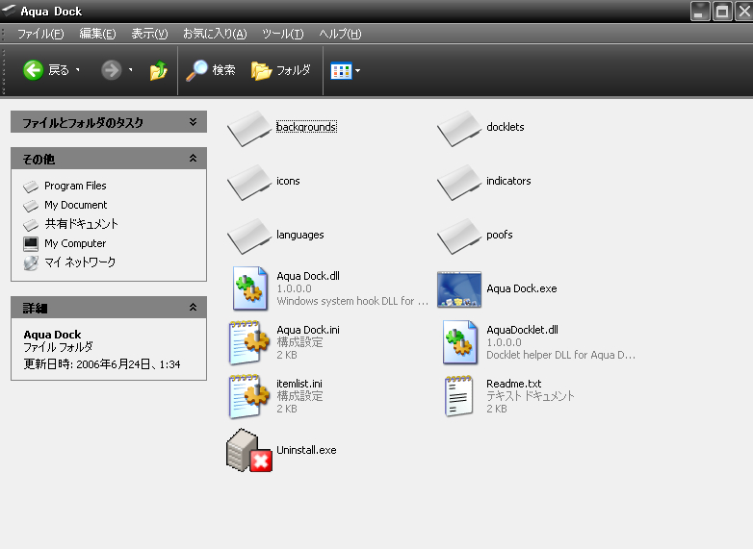Select the docklets folder icon
Viewport: 753px width, 549px height.
459,128
